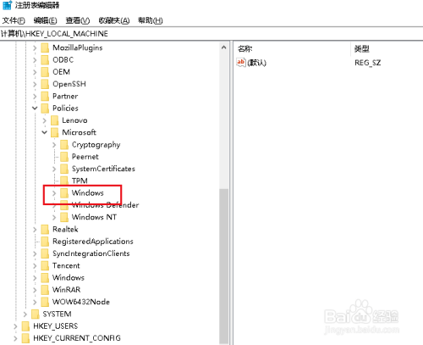Click the ODBC folder icon
Screen dimensions: 423x345
(45, 60)
